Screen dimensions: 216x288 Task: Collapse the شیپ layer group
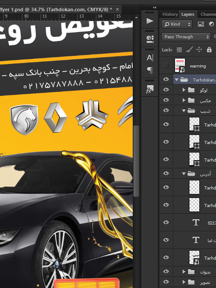[x=184, y=111]
